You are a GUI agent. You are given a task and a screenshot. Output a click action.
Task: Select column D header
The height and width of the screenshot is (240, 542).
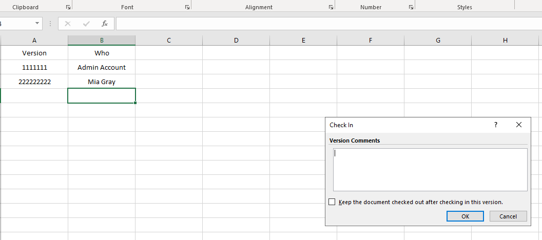236,41
